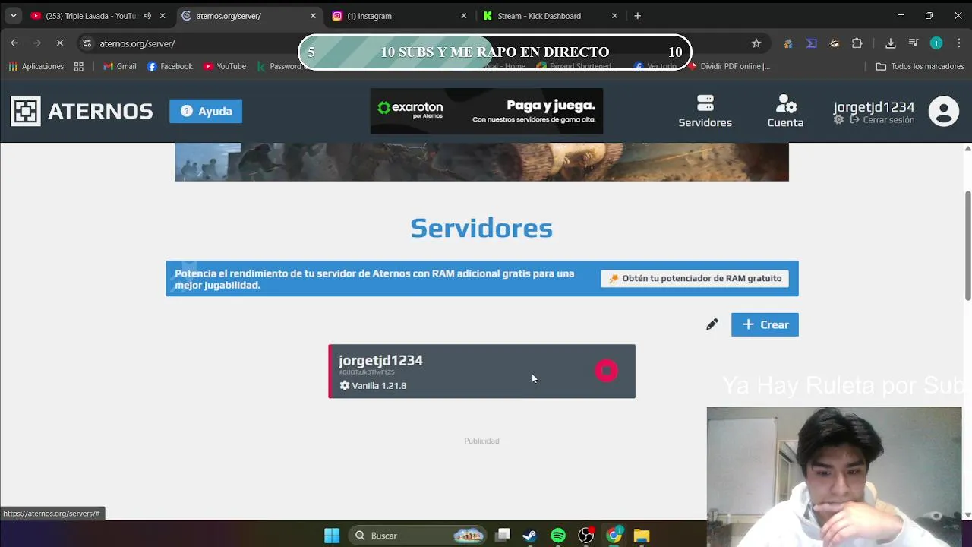Viewport: 972px width, 547px height.
Task: Open the tab search dropdown arrow
Action: tap(13, 16)
